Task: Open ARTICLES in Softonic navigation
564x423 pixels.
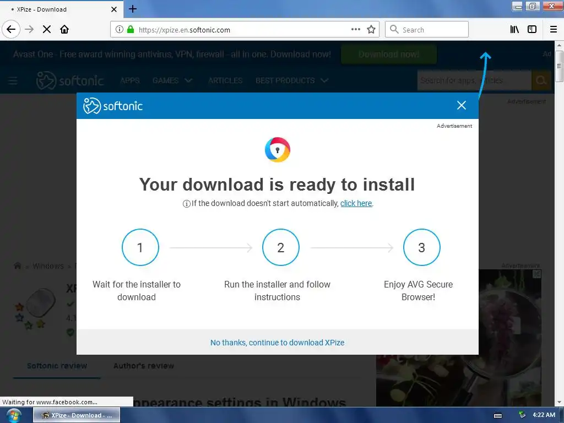Action: click(225, 80)
